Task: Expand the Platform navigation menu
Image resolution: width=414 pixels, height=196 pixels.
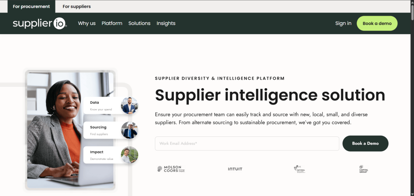Action: pos(112,23)
